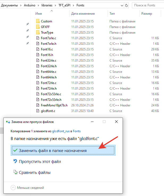Select the Font72rle.h file name
Screen dimensions: 164x196
(x=49, y=88)
